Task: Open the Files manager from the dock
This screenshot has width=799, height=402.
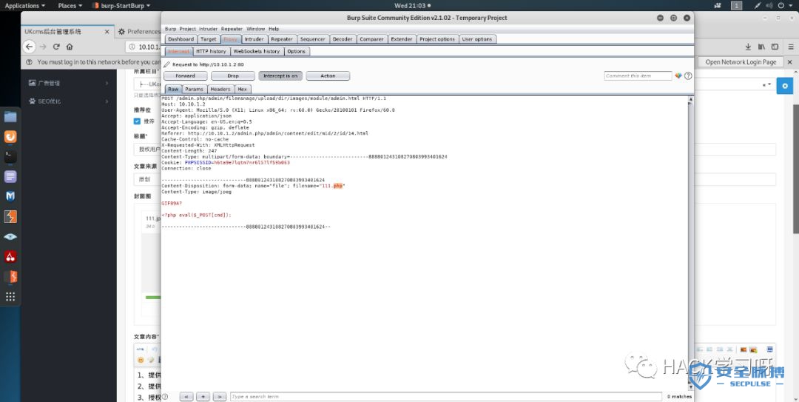Action: click(x=10, y=117)
